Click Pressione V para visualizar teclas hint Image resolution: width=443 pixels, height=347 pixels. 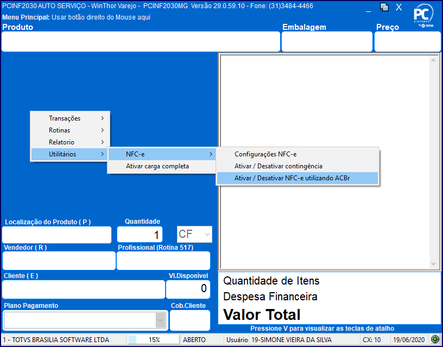pyautogui.click(x=322, y=329)
